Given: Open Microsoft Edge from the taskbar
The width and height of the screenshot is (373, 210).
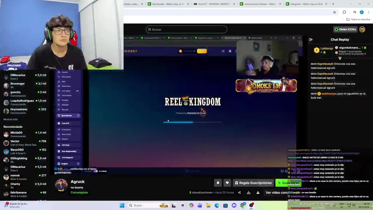Looking at the screenshot, I should [x=217, y=205].
